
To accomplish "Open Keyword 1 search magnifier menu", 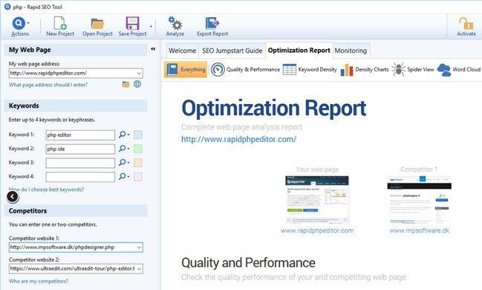I will click(124, 135).
